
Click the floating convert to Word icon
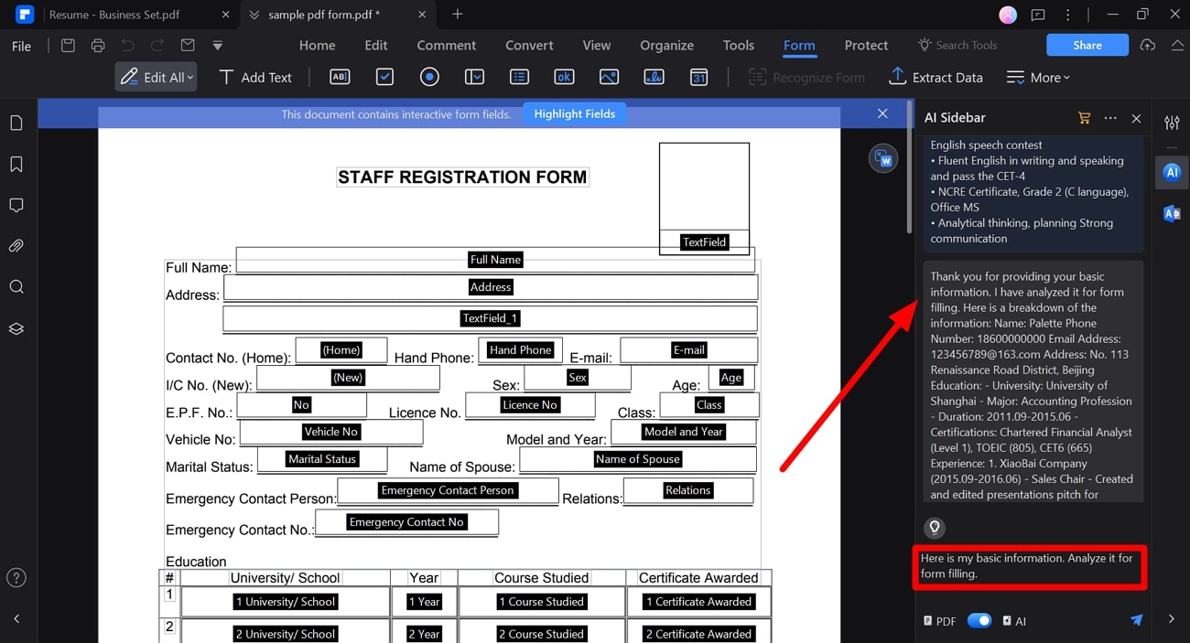[883, 157]
